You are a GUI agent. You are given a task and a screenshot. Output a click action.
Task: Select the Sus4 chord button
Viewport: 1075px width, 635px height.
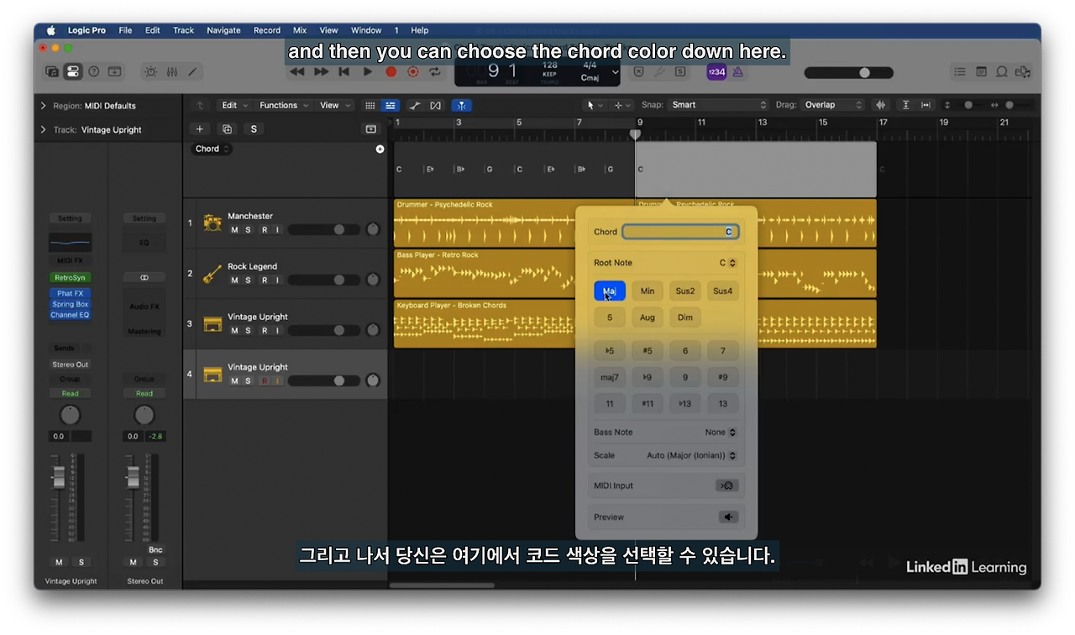(723, 291)
